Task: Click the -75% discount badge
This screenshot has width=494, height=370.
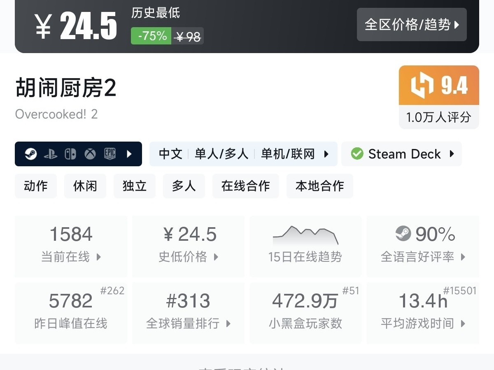Action: tap(151, 36)
